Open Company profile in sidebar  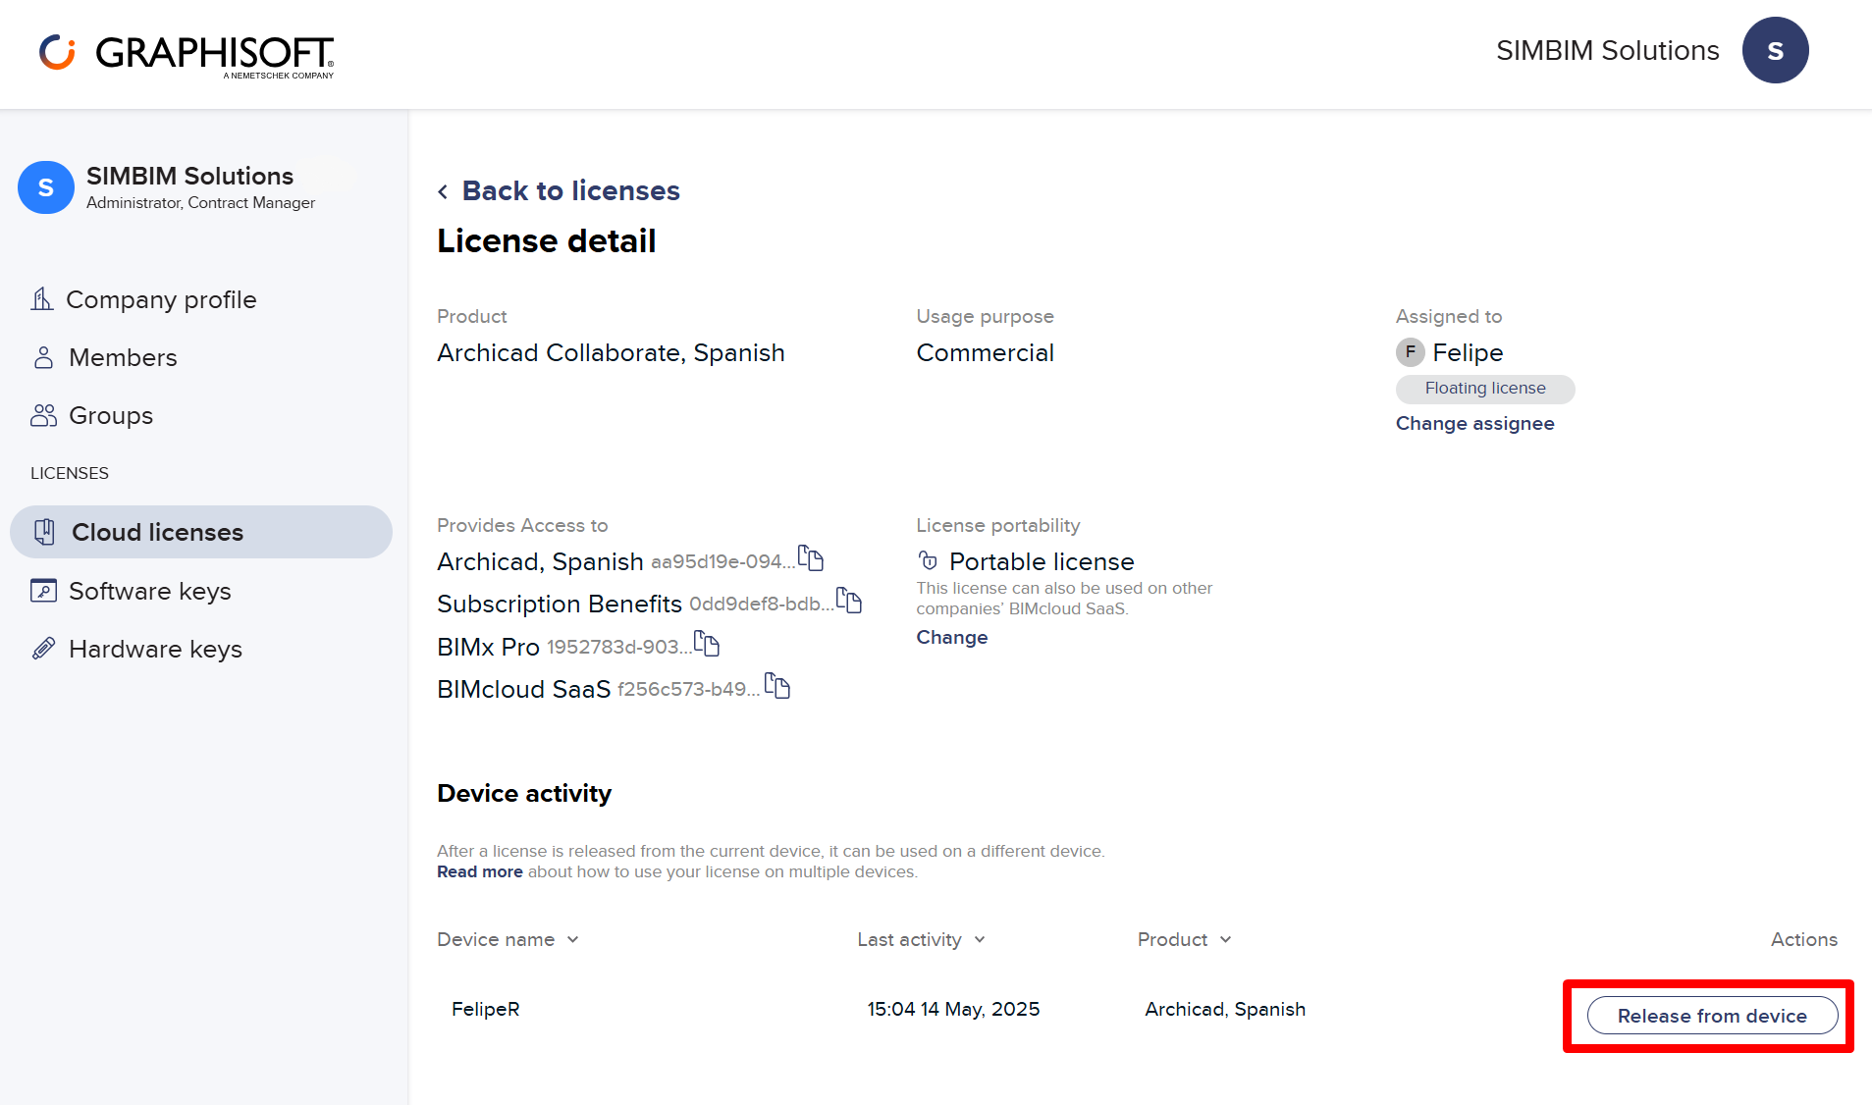[161, 300]
